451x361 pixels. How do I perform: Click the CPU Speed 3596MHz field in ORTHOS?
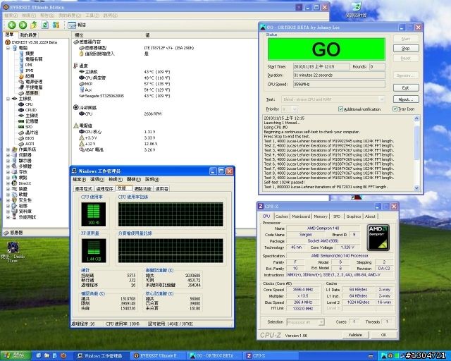[339, 85]
